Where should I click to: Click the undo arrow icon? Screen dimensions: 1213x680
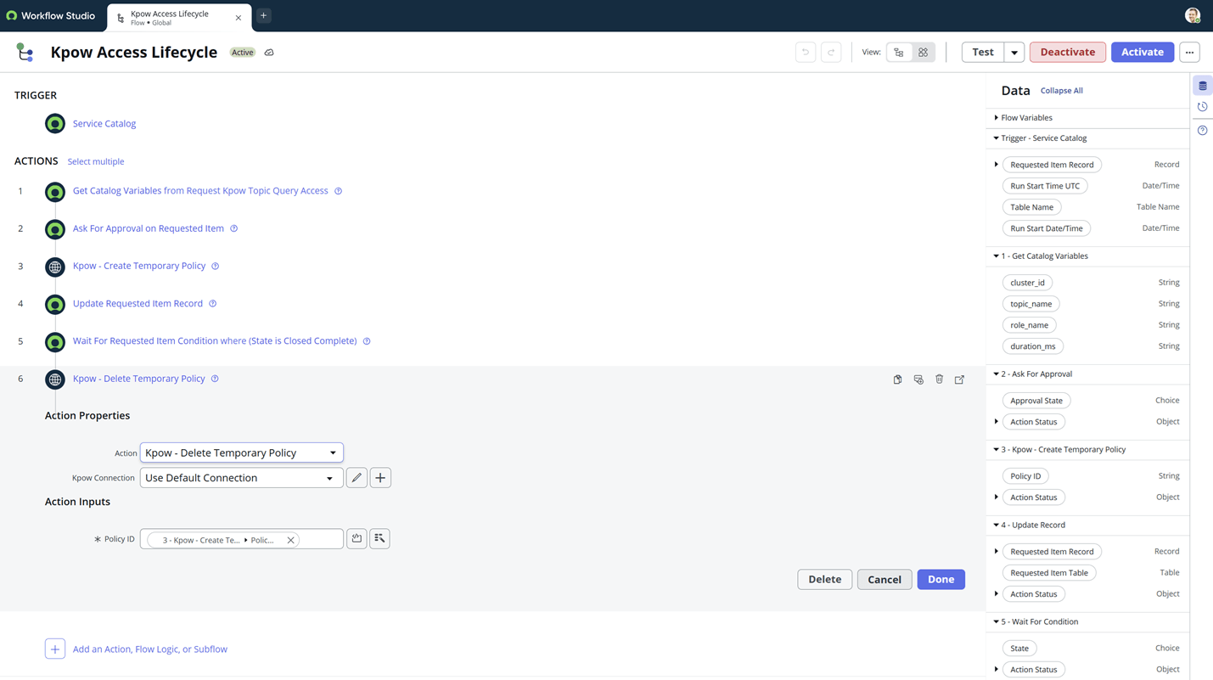coord(806,53)
